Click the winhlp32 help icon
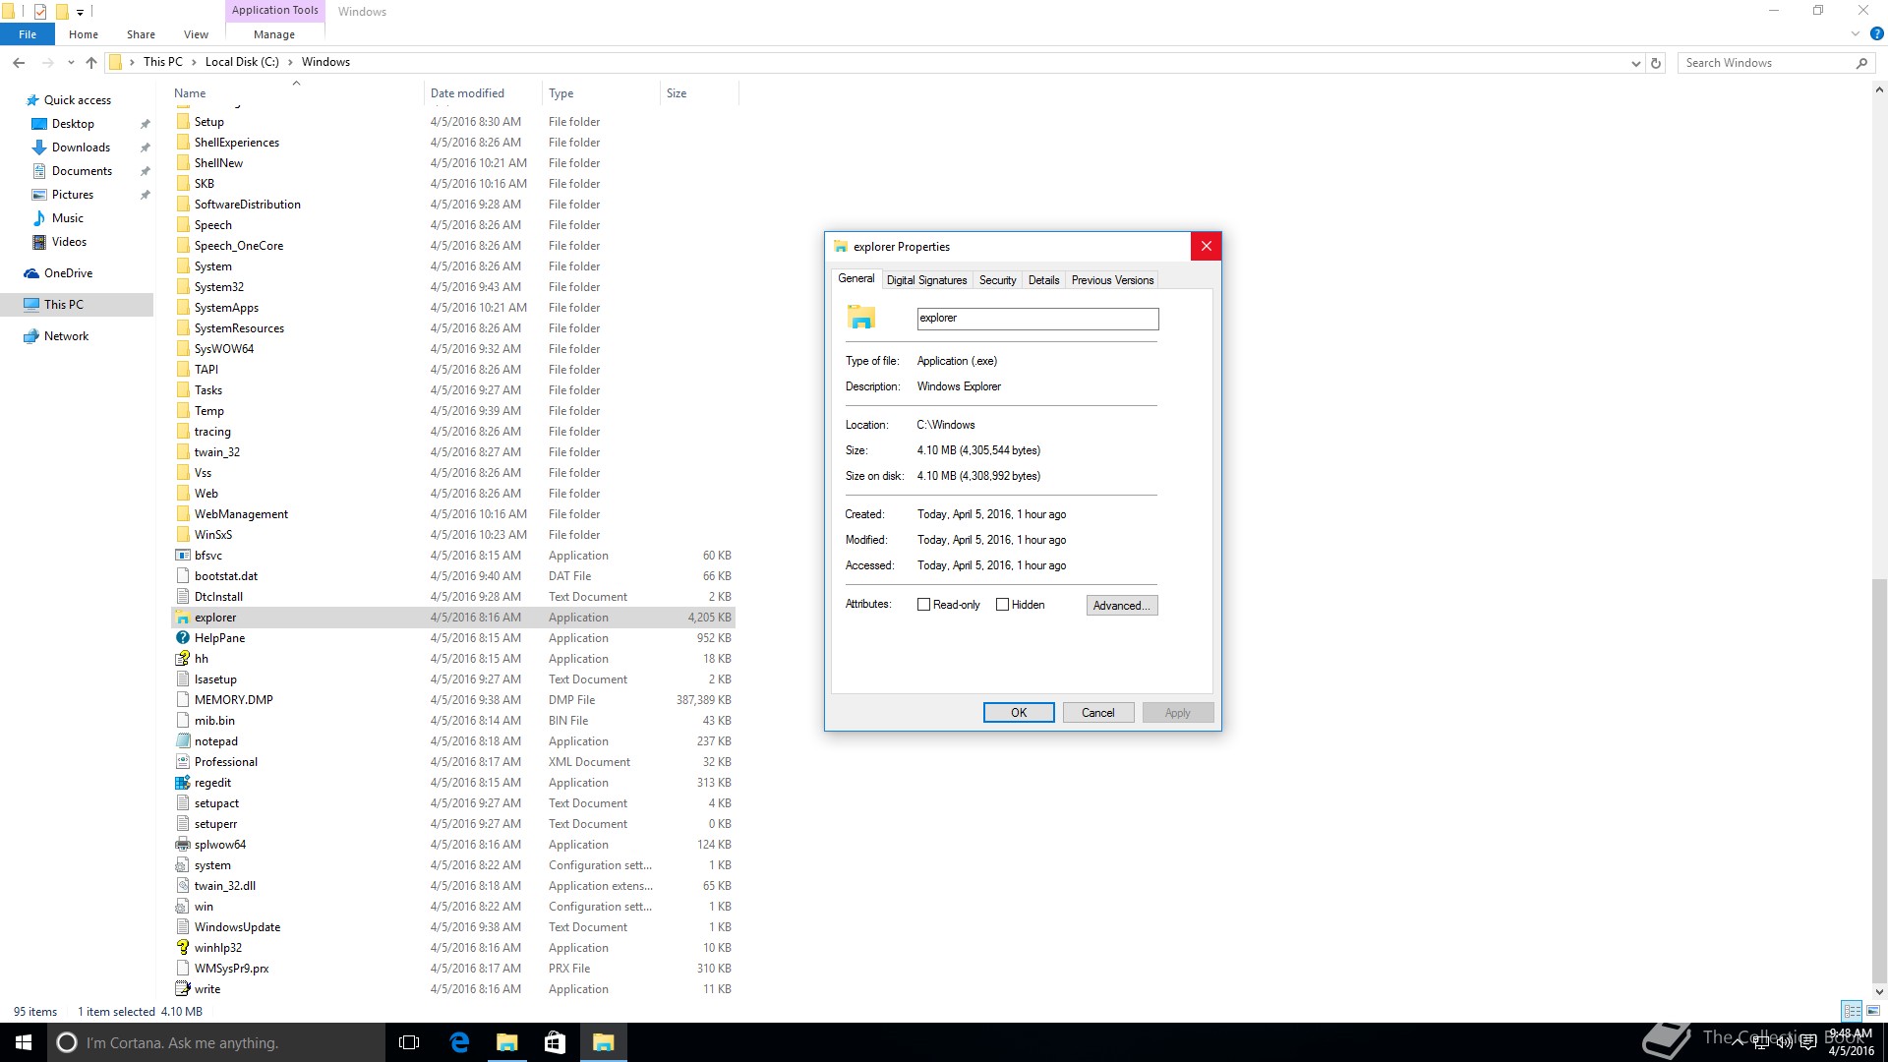The image size is (1888, 1062). point(182,948)
